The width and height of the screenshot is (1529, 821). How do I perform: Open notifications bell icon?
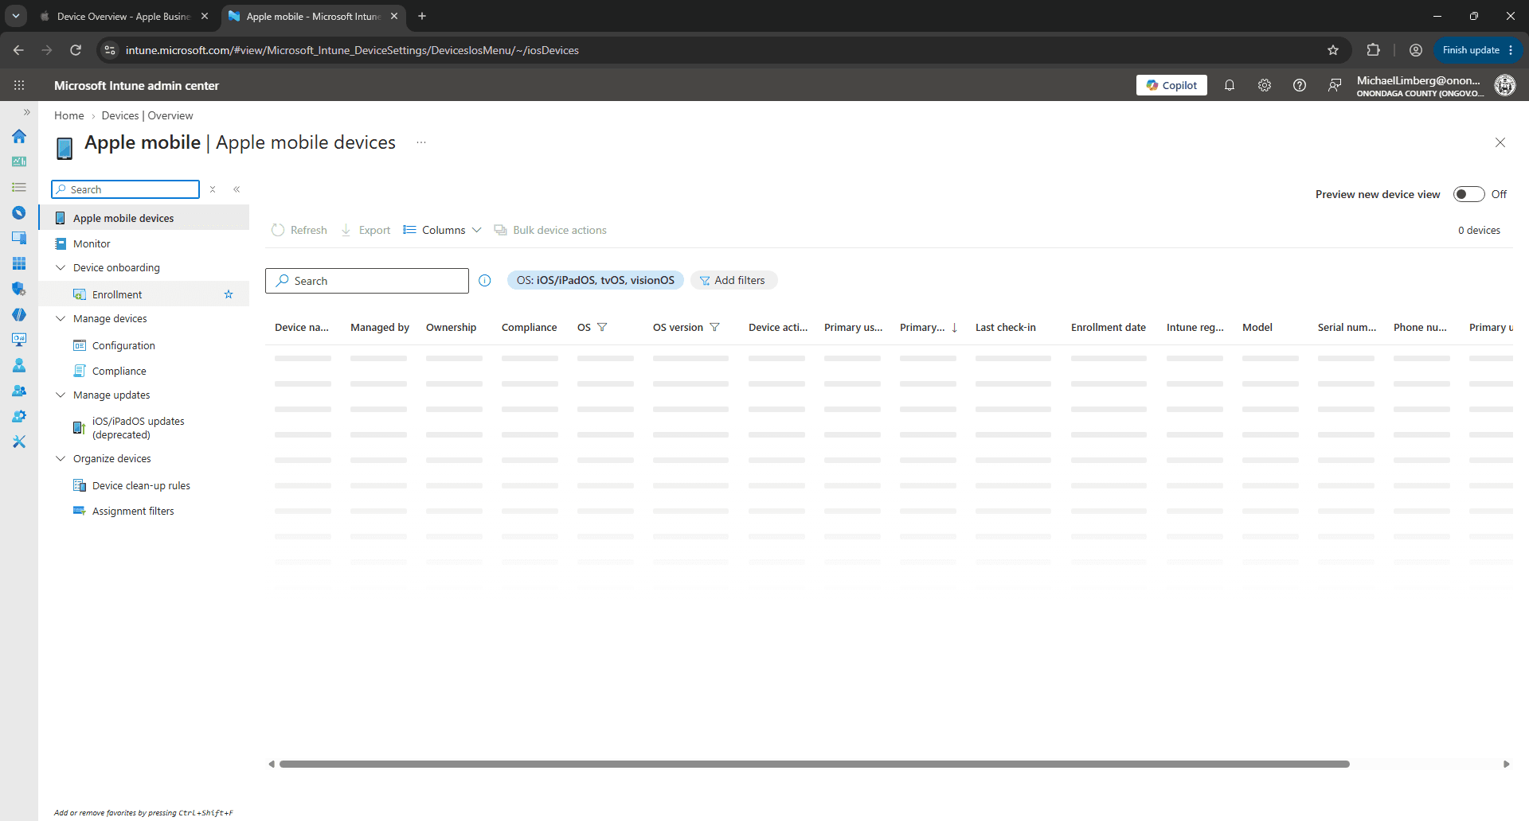pos(1230,85)
